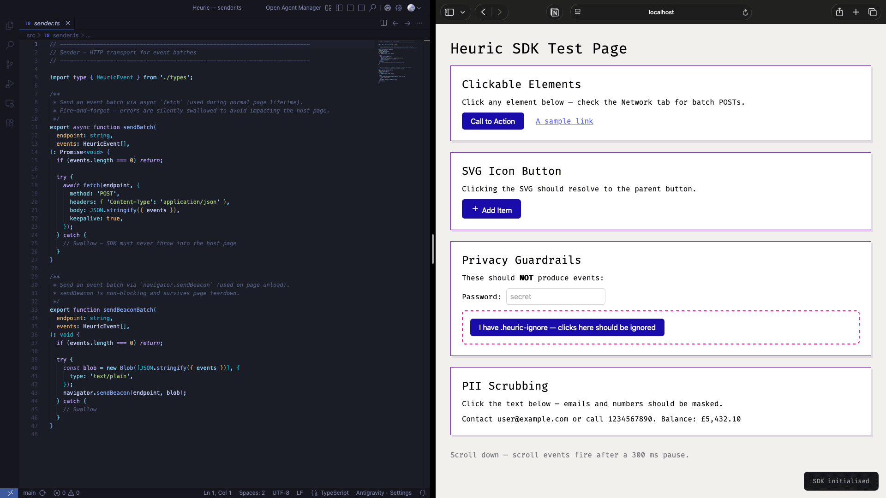Open the errors and warnings problems indicator

coord(66,493)
